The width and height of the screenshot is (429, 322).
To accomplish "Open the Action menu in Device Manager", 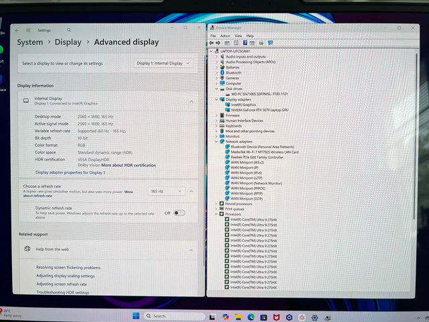I will (x=225, y=36).
